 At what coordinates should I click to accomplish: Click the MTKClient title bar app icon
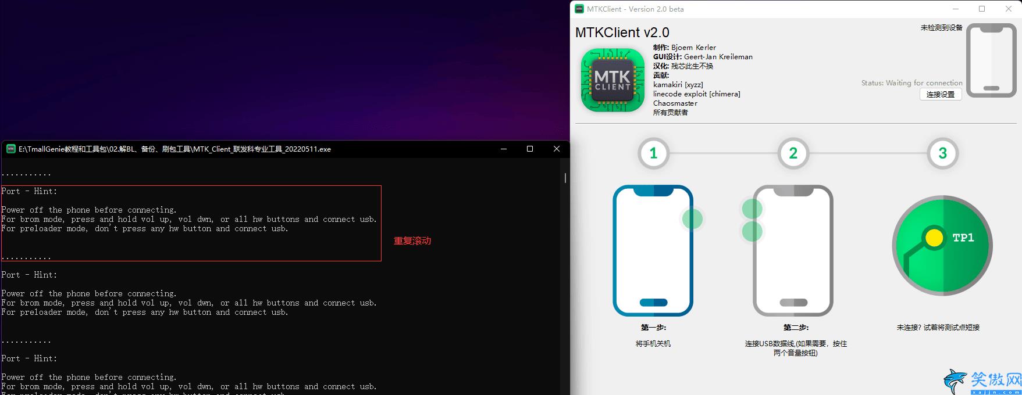click(579, 9)
